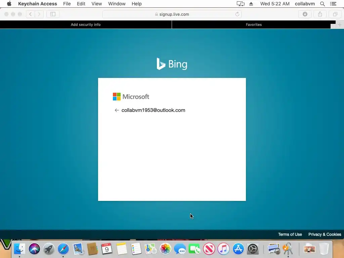Open Reminders list icon in Dock
Viewport: 344px width, 258px height.
[136, 249]
